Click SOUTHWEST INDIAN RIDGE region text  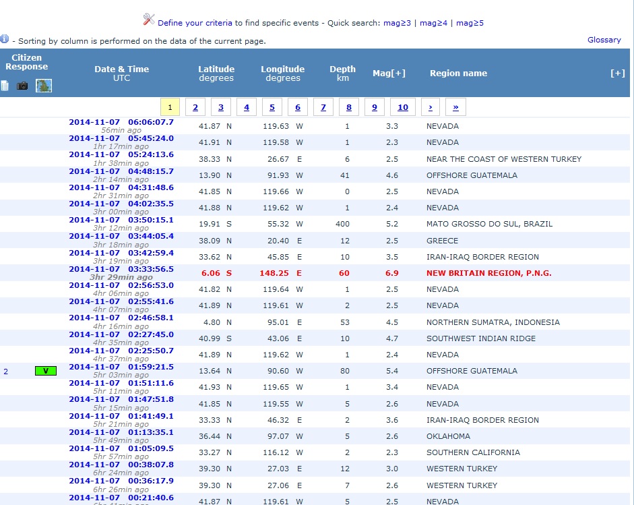tap(481, 338)
